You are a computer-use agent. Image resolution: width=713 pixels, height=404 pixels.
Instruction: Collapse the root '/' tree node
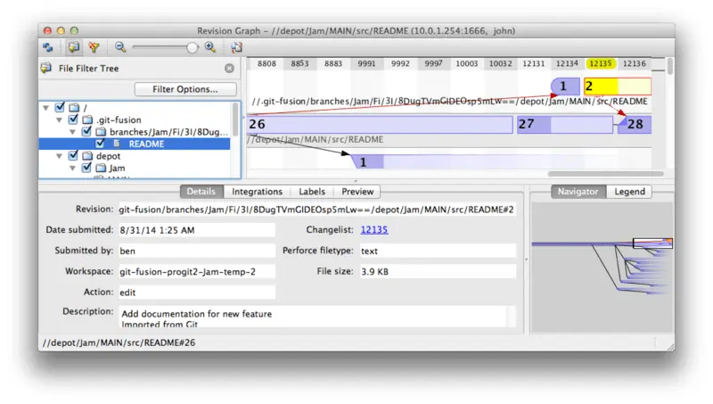pos(46,108)
